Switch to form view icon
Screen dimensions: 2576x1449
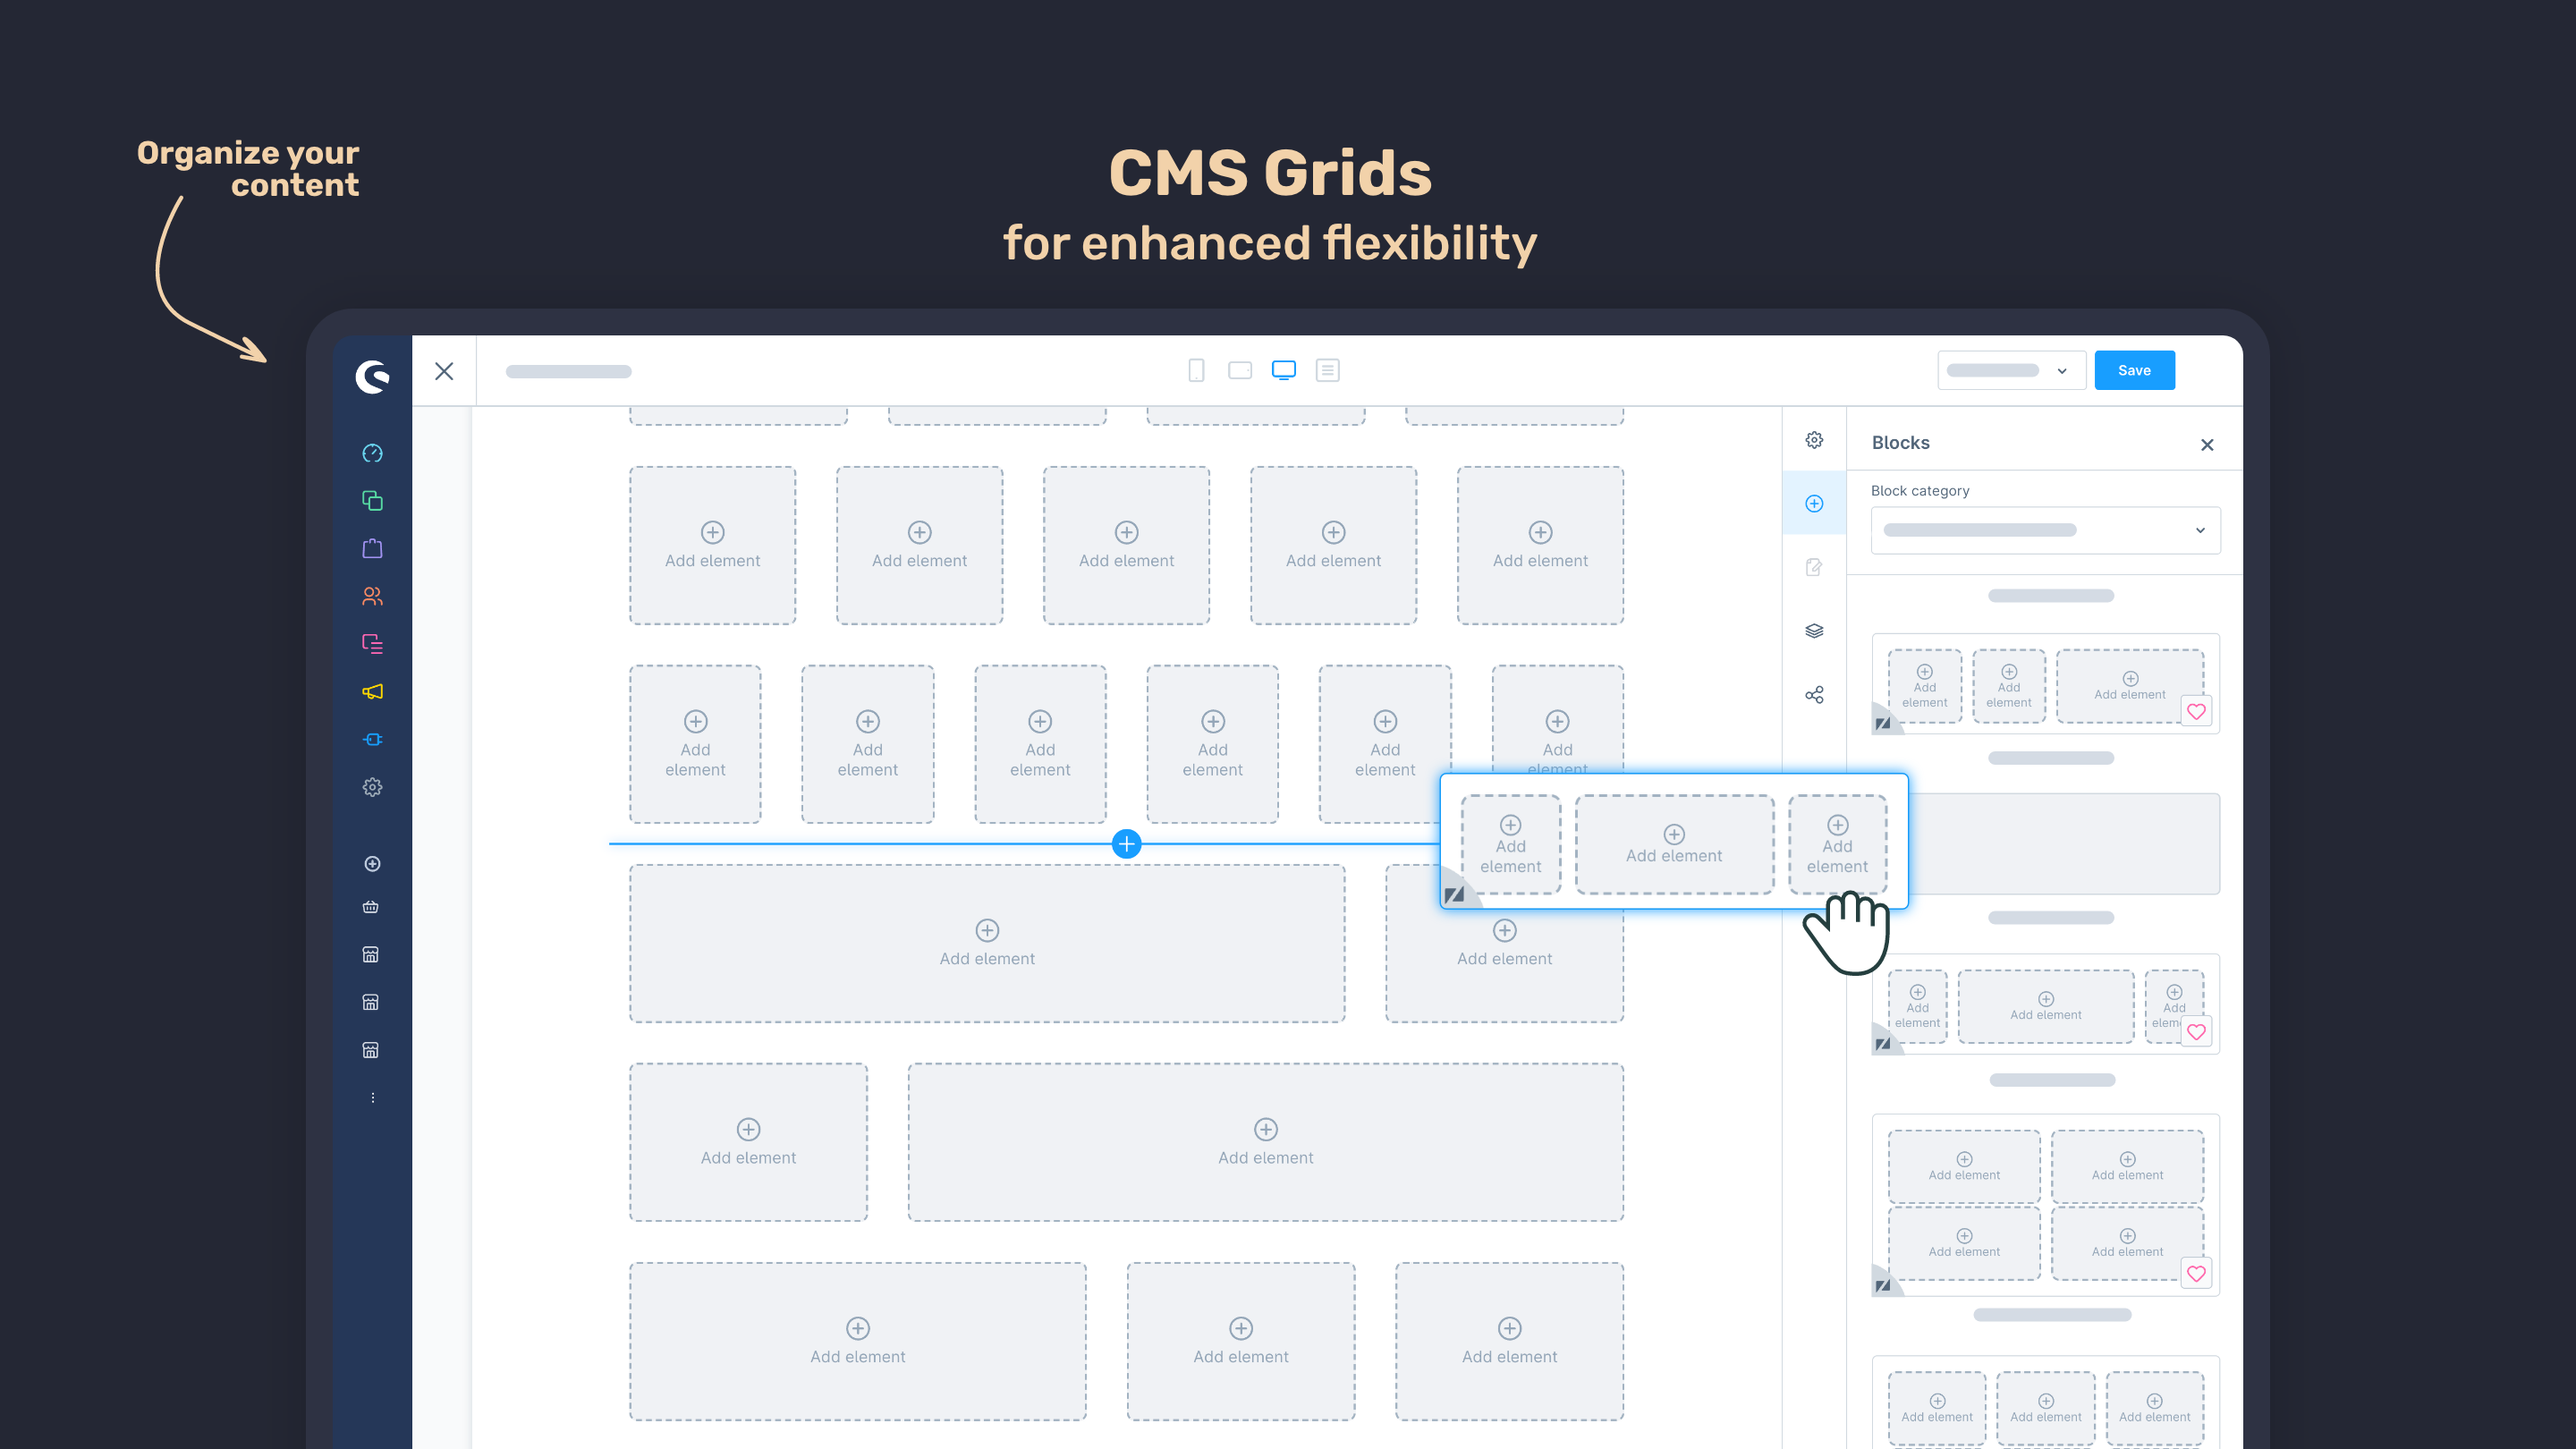point(1328,370)
